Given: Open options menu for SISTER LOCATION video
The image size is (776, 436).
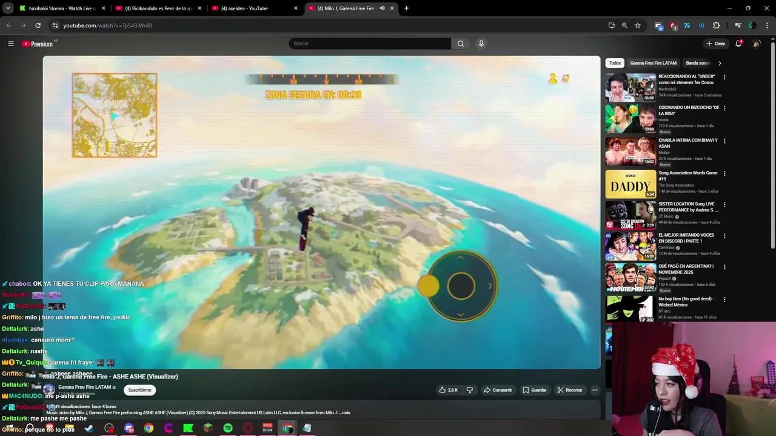Looking at the screenshot, I should pos(724,205).
